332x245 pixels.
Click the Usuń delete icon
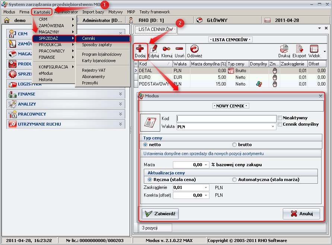(179, 49)
